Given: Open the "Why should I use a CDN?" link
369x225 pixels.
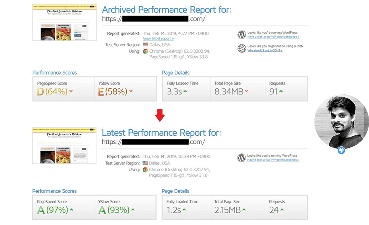Looking at the screenshot, I should point(265,51).
